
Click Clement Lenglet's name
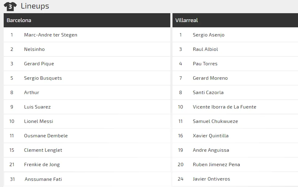click(x=43, y=150)
